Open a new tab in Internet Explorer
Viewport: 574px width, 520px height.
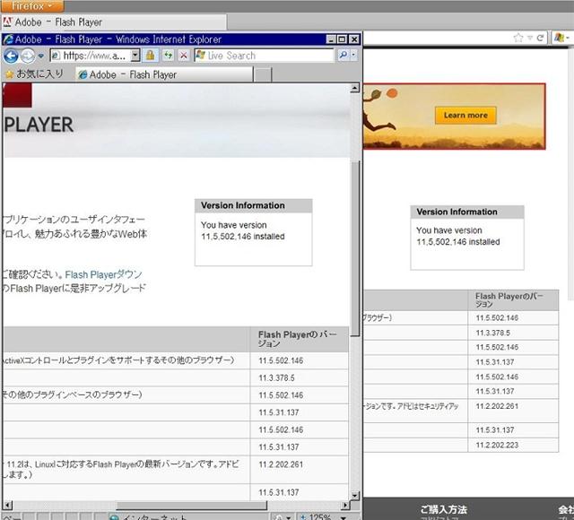coord(263,74)
